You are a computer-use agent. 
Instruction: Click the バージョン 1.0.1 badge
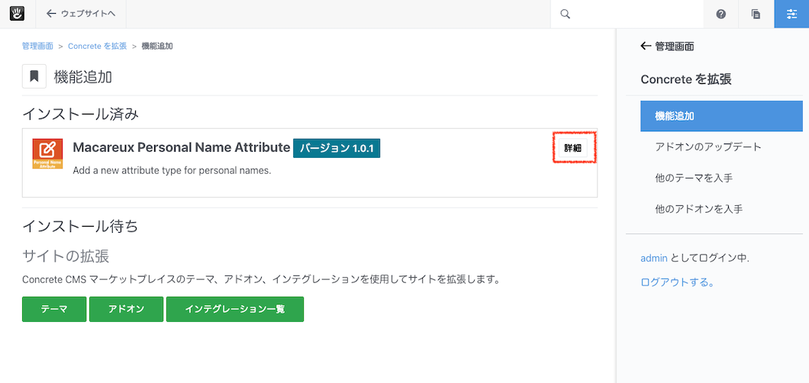pyautogui.click(x=337, y=148)
